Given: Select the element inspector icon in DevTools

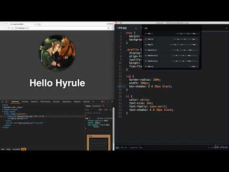Looking at the screenshot, I should coord(2,101).
